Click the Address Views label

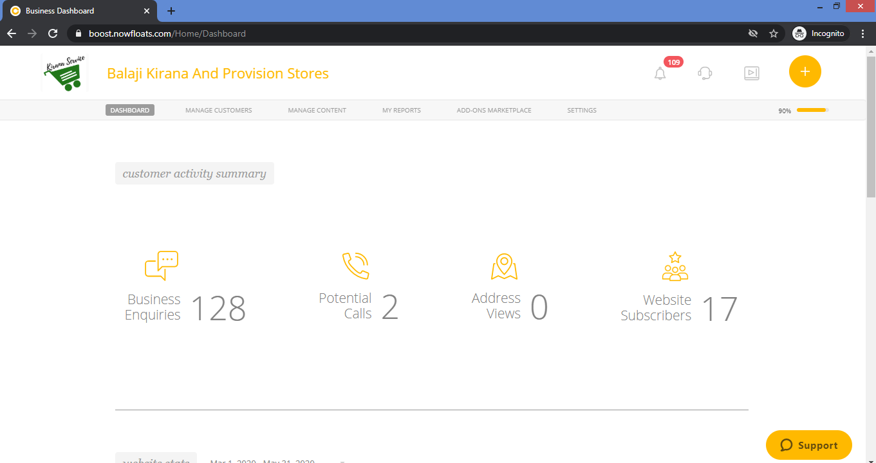pos(496,306)
